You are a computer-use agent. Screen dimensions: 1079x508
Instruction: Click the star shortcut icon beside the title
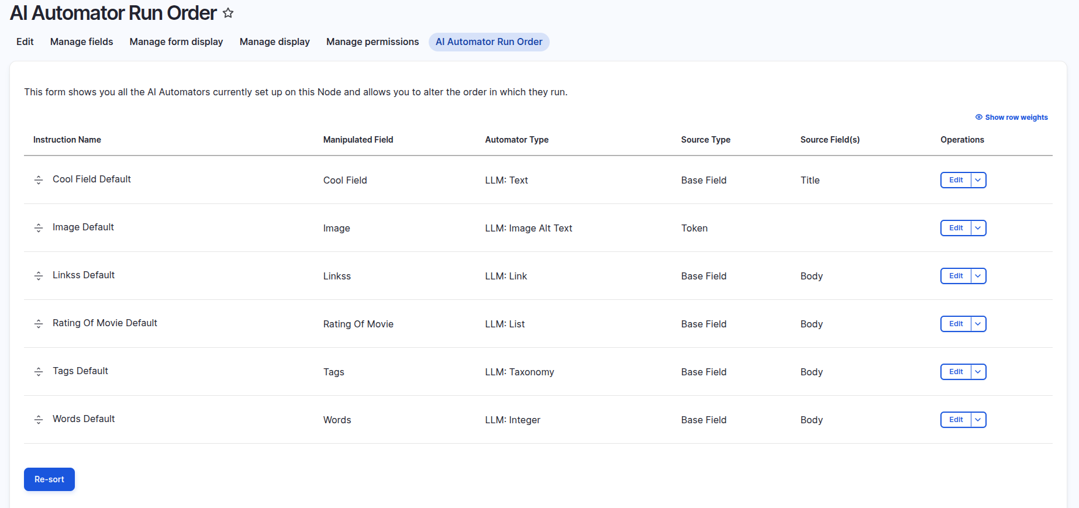pos(228,13)
